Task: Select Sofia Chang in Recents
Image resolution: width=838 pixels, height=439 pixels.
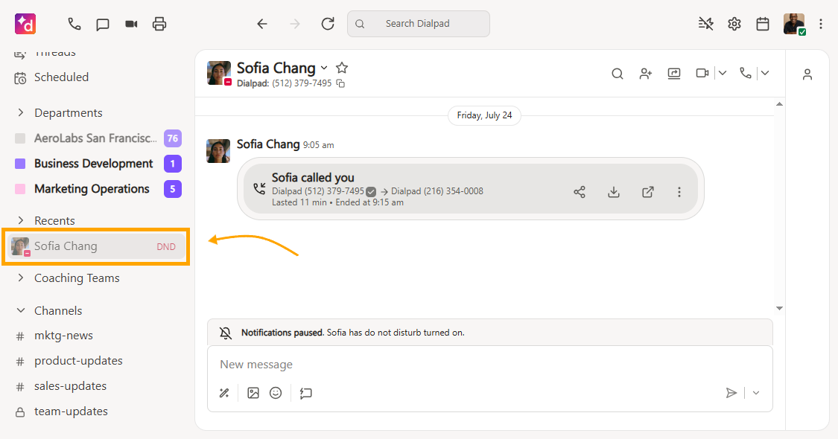Action: 96,246
